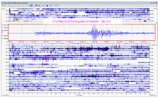This screenshot has width=158, height=98.
Task: Click the compress time axis icon
Action: 13,6
